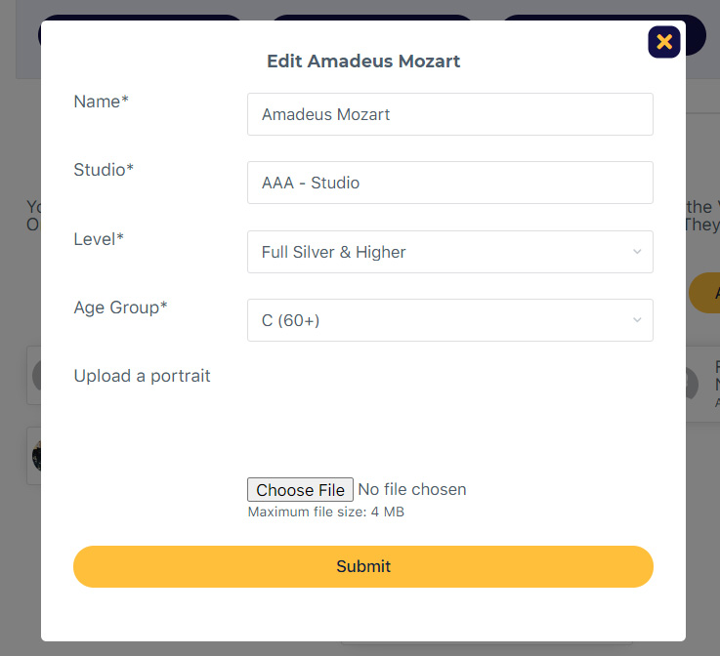720x656 pixels.
Task: Click the chevron arrow in Age Group select
Action: (637, 320)
